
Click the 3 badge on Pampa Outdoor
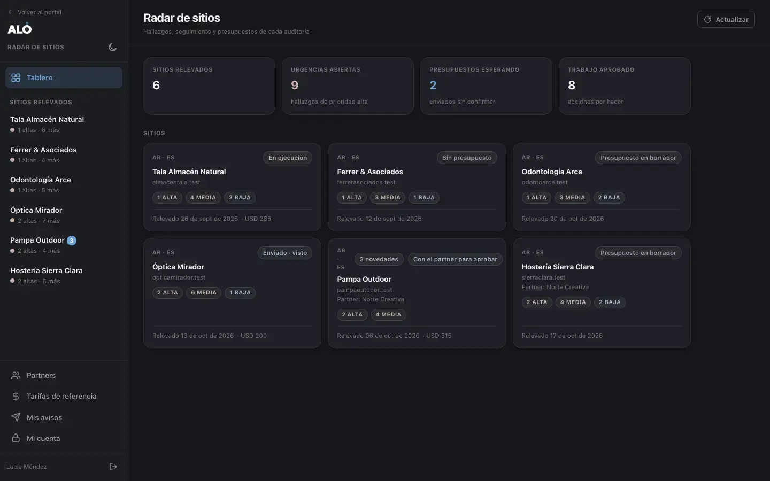72,241
